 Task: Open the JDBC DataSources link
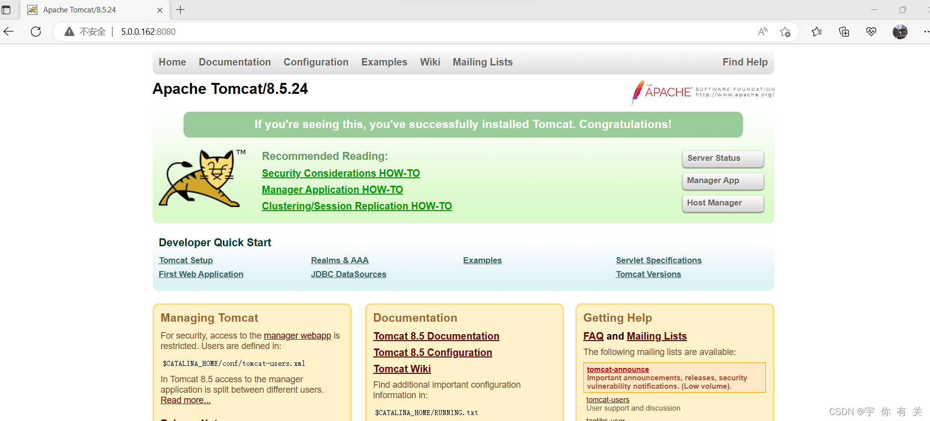point(349,274)
